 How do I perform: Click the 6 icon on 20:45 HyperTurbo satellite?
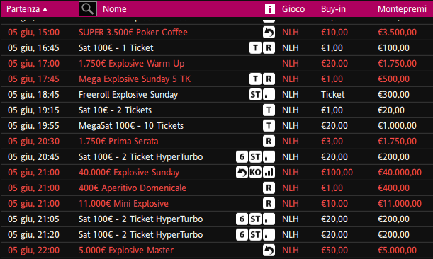tap(242, 157)
